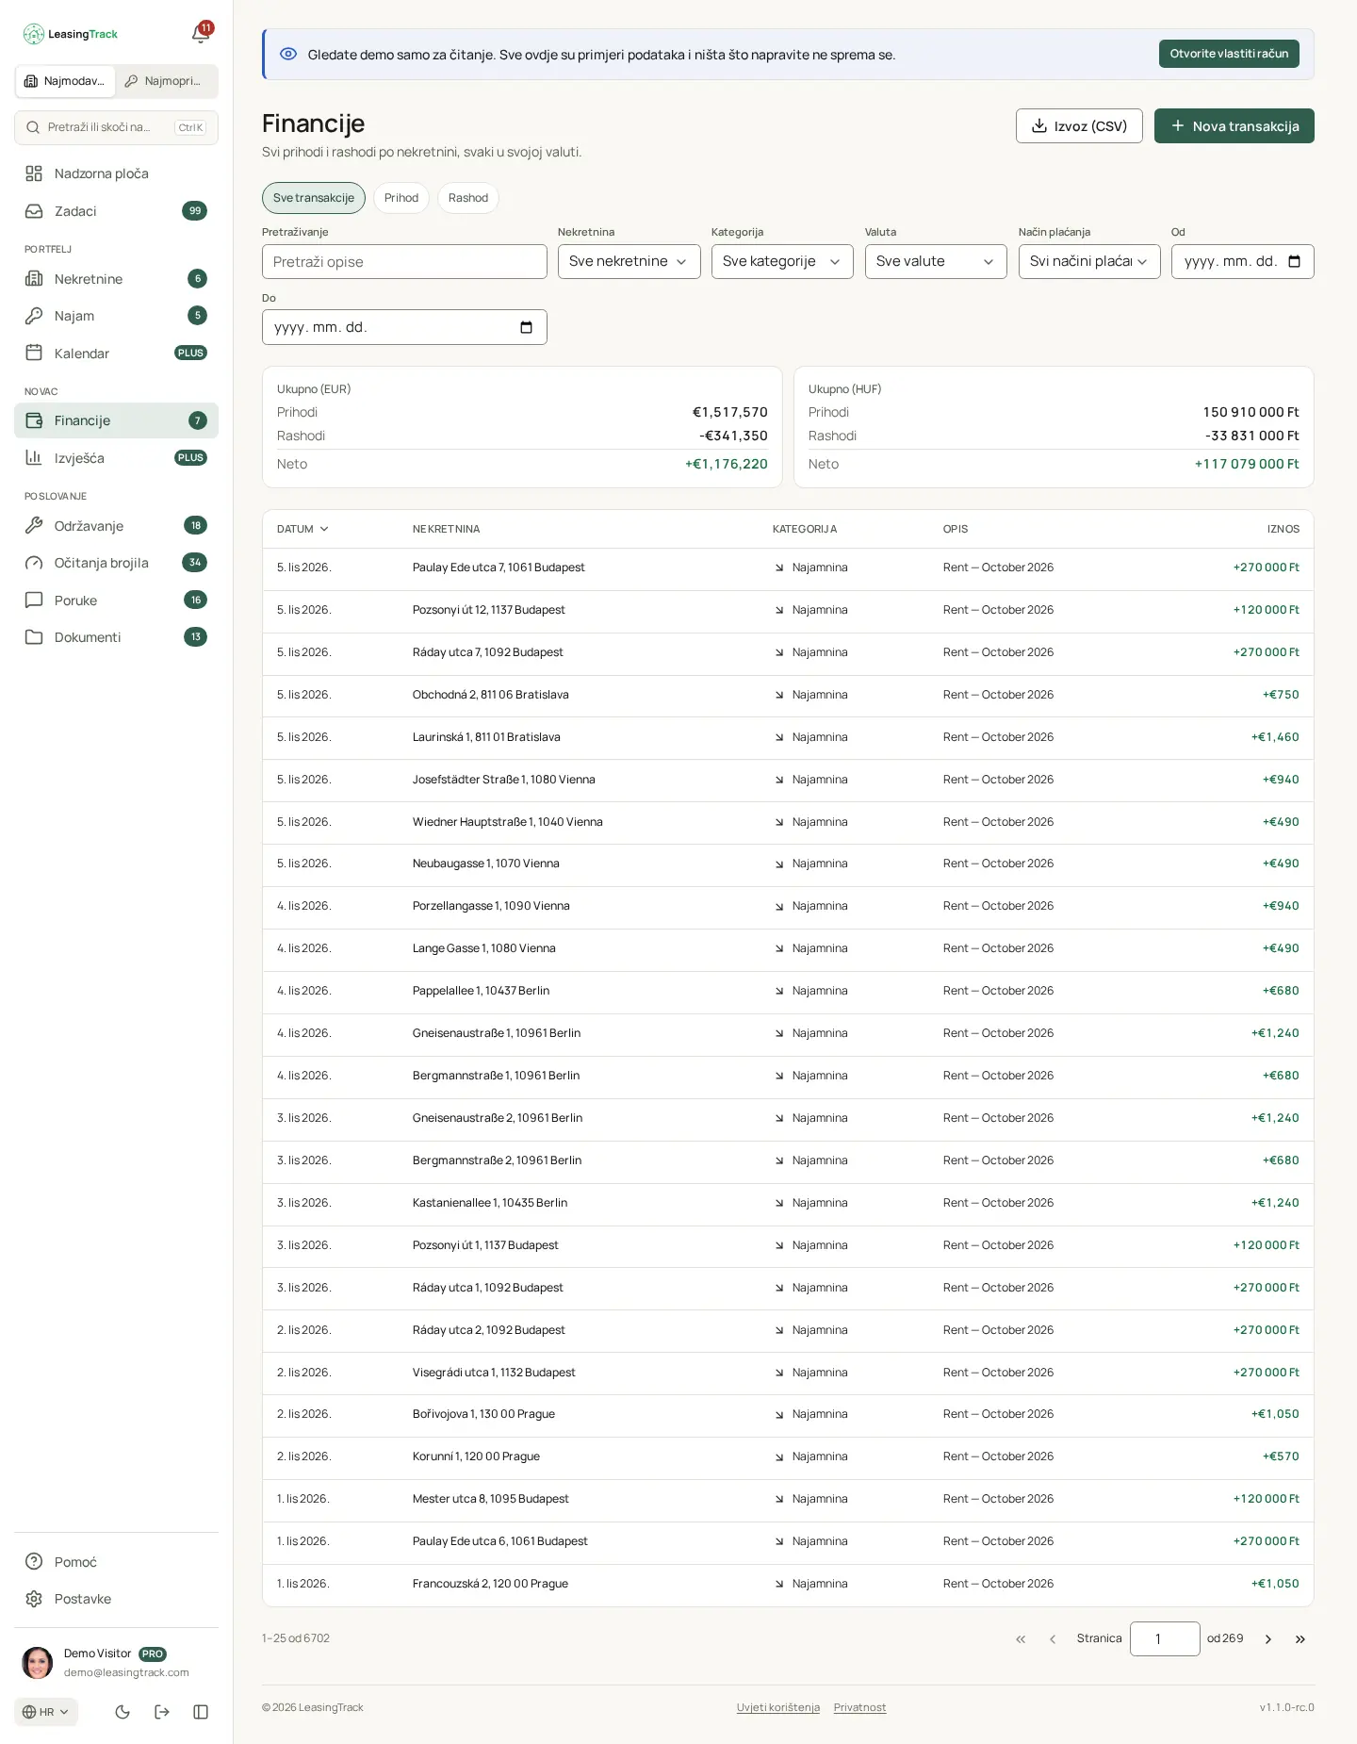Toggle dark mode moon icon
Viewport: 1357px width, 1744px height.
123,1712
